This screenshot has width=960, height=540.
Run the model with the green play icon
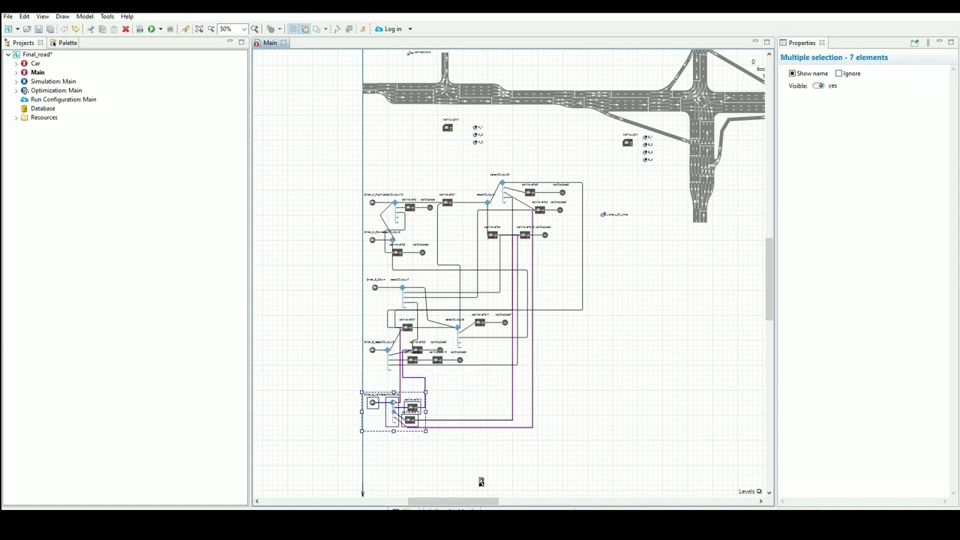point(151,29)
